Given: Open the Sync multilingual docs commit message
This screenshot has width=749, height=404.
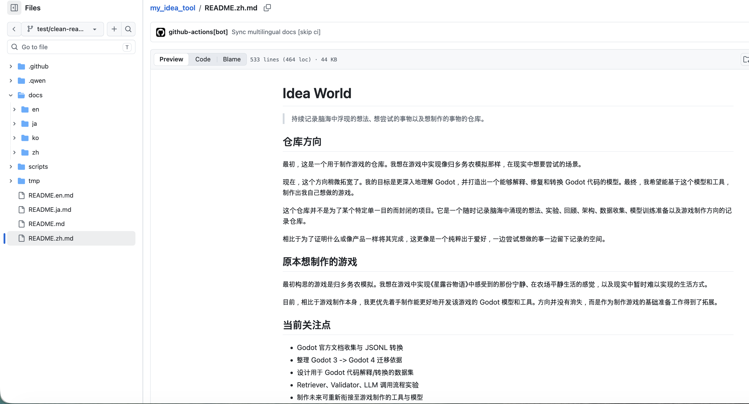Looking at the screenshot, I should click(276, 32).
